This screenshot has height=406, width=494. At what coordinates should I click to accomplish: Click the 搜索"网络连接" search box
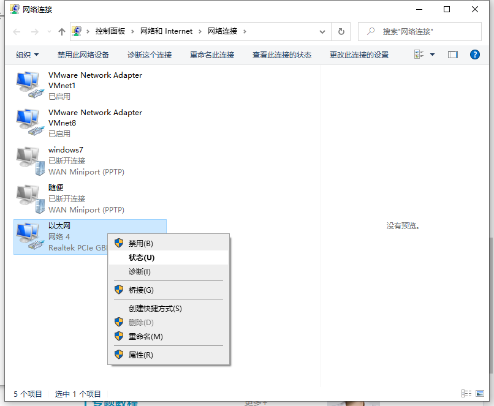click(x=423, y=31)
